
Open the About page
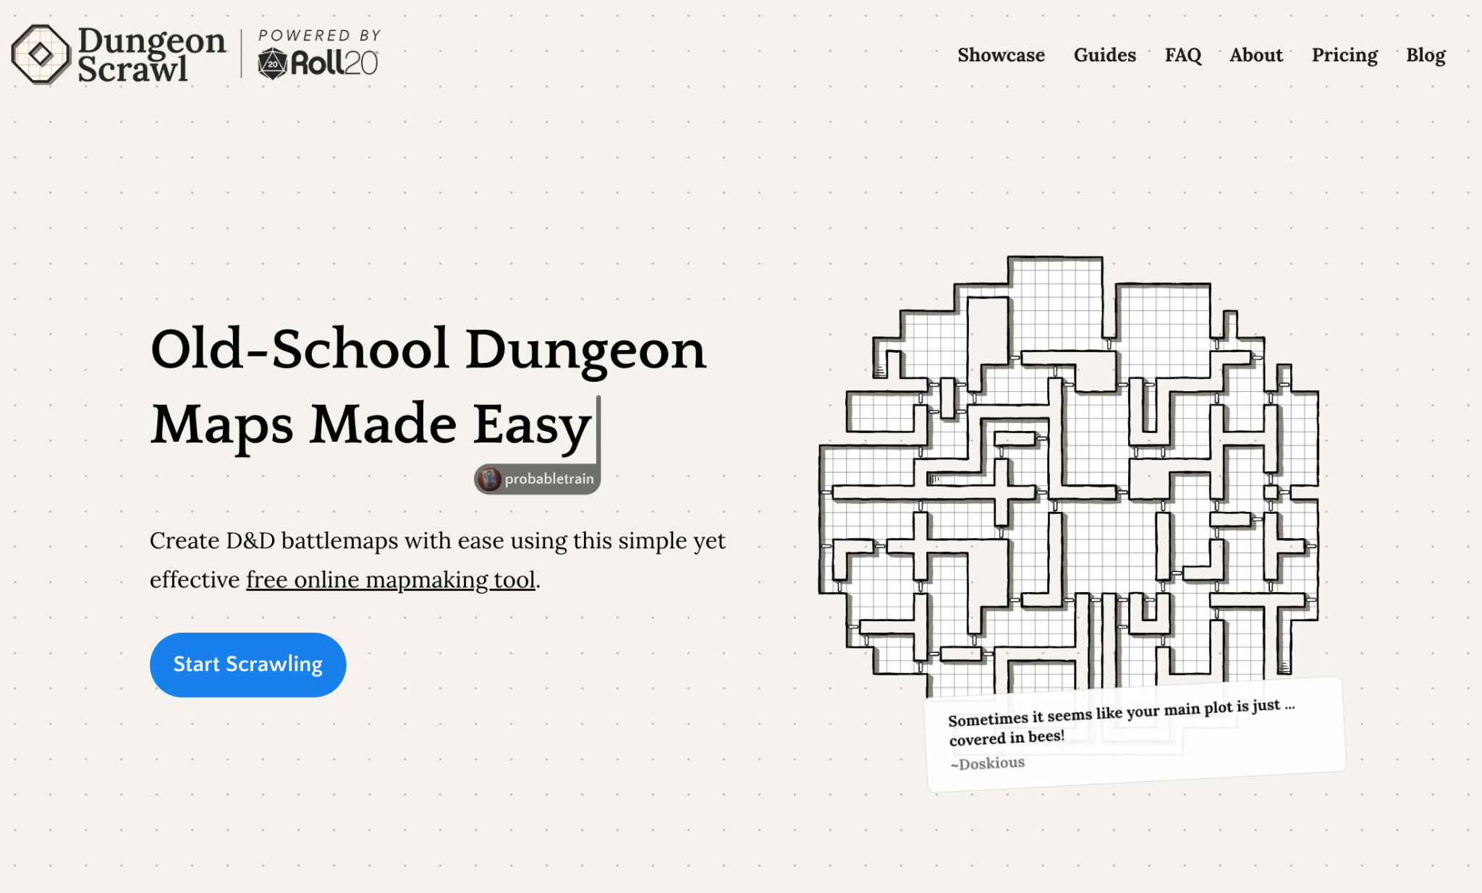click(x=1256, y=55)
